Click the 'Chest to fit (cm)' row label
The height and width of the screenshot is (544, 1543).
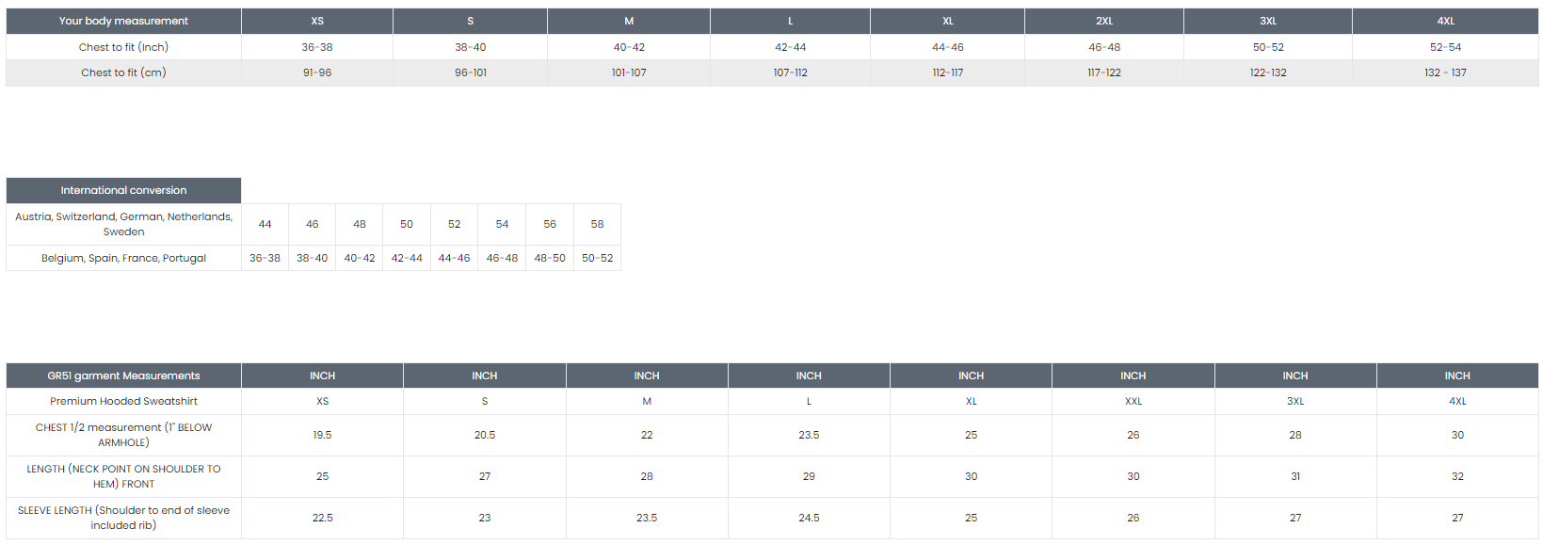pyautogui.click(x=123, y=72)
